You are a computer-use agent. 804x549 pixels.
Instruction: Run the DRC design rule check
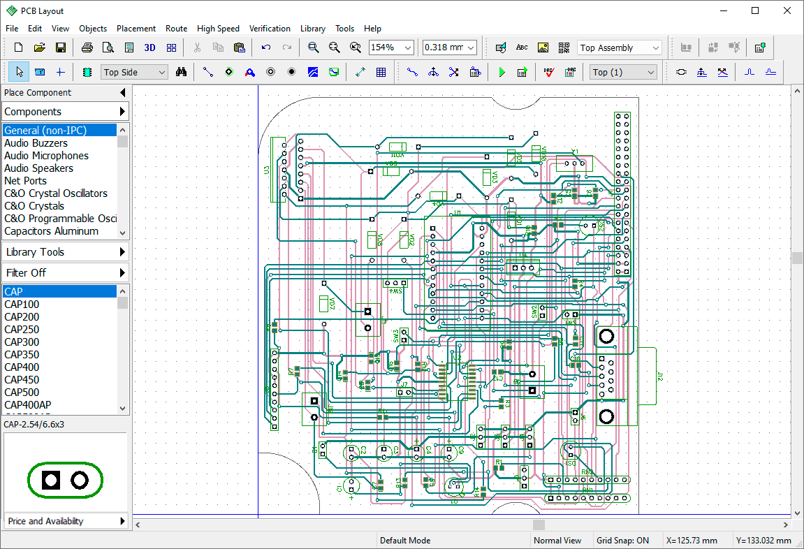point(548,72)
